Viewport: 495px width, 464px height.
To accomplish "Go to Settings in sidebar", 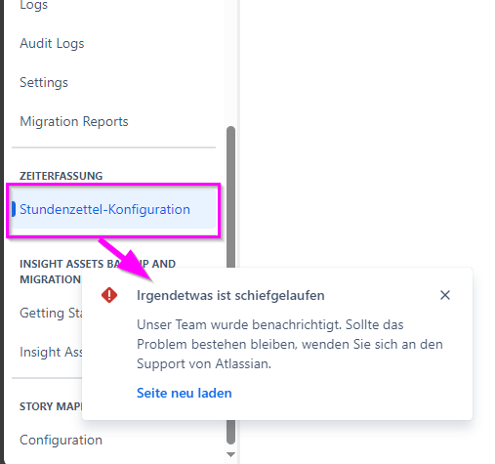I will [x=44, y=82].
